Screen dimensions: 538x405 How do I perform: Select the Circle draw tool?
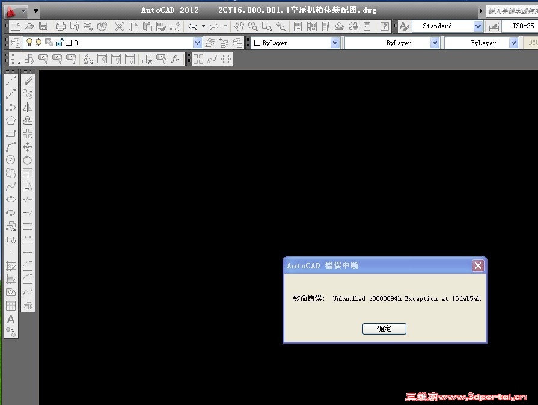(11, 160)
